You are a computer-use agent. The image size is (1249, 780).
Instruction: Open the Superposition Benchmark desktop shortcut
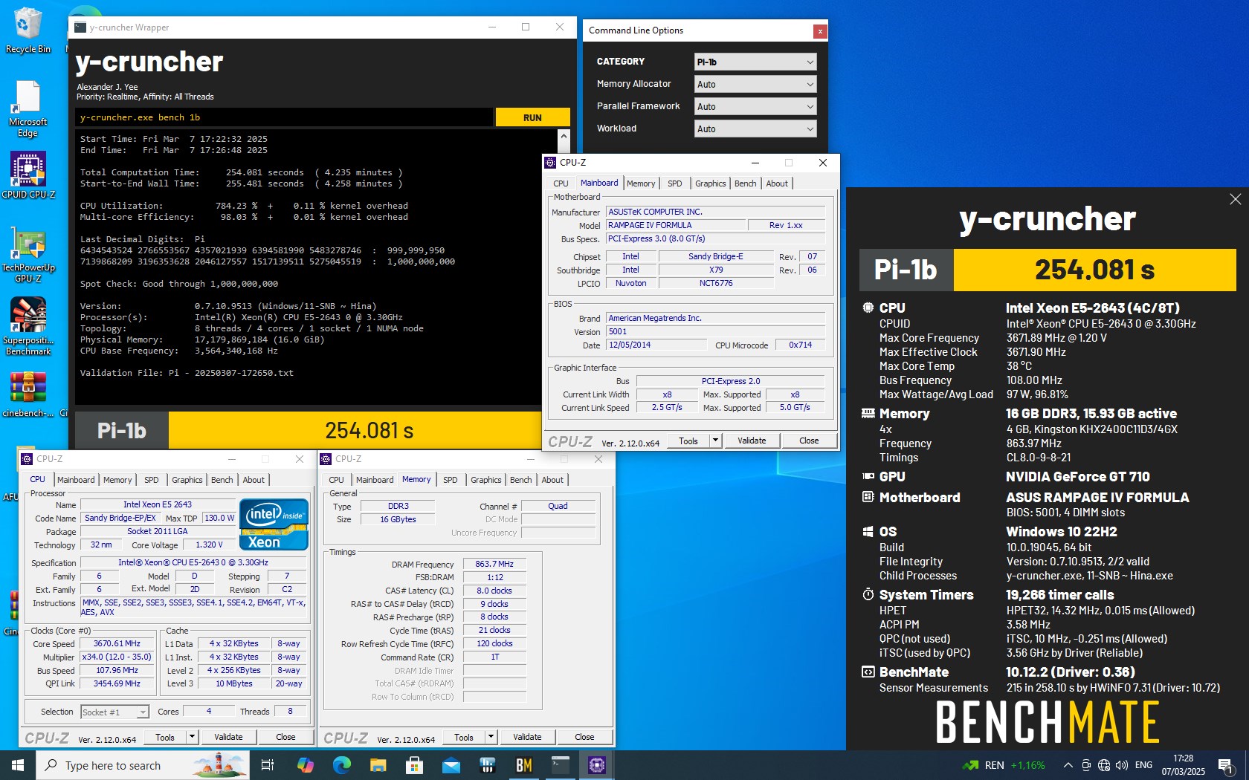pyautogui.click(x=28, y=327)
